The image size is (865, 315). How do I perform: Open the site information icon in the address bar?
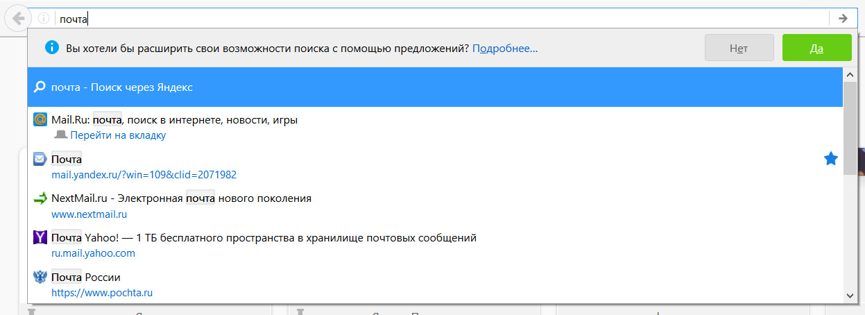point(43,19)
